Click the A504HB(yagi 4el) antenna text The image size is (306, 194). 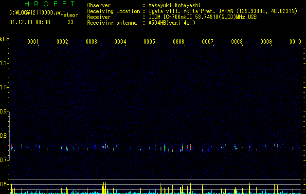coord(172,23)
